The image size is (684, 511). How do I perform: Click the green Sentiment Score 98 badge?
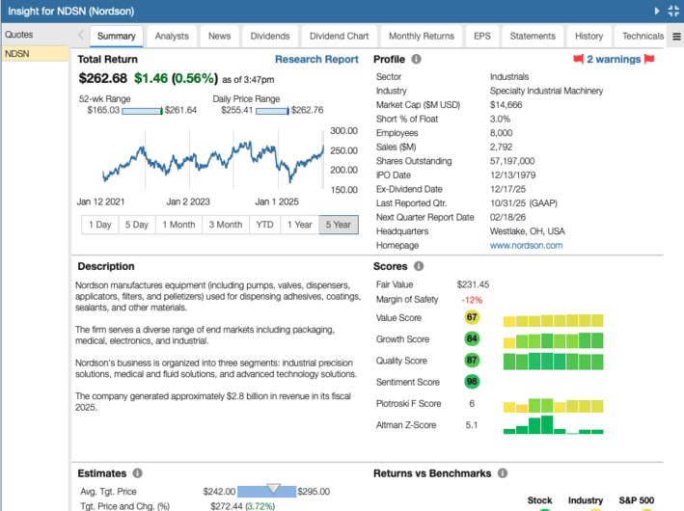pyautogui.click(x=472, y=382)
